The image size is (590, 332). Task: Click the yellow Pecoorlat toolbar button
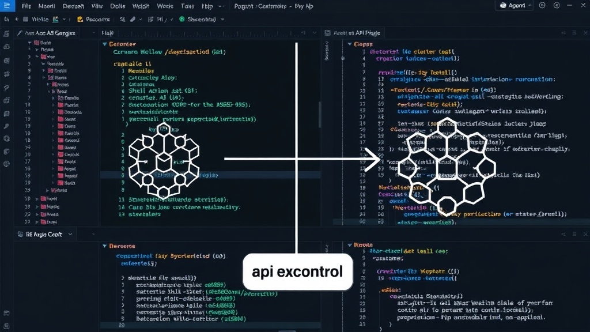click(x=93, y=19)
